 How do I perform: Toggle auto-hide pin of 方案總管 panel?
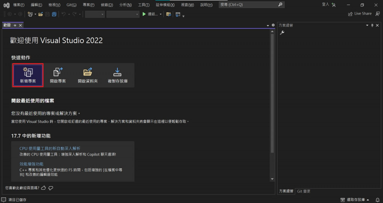coord(372,25)
